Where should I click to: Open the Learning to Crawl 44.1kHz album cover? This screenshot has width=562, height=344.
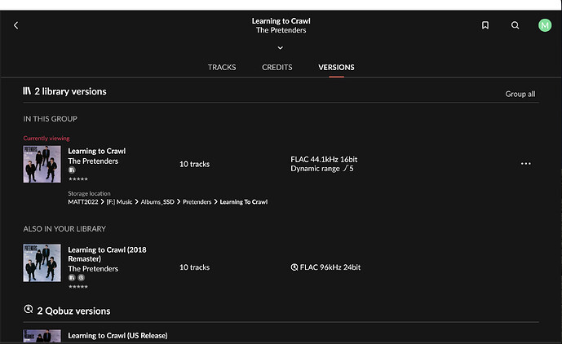pos(42,164)
